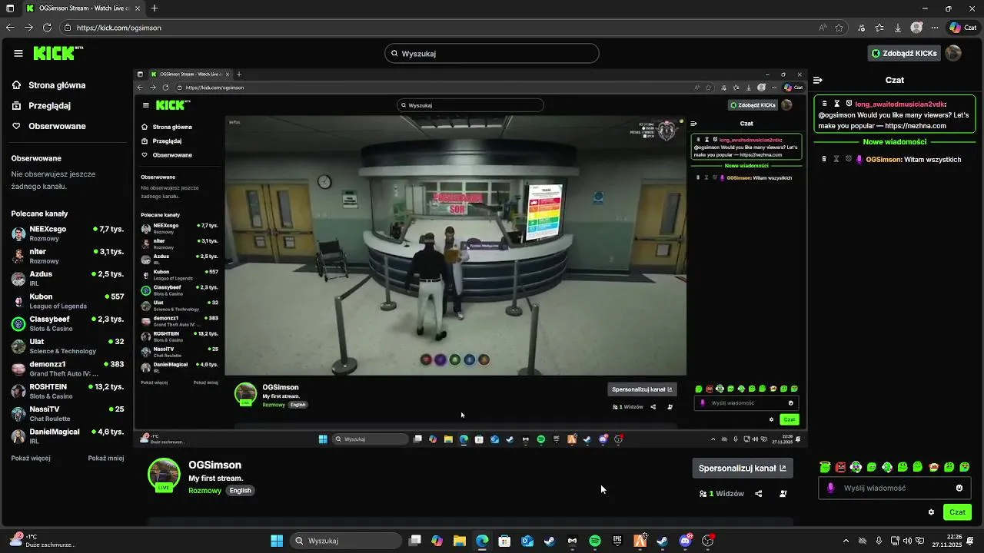Open browser settings three-dot menu
Screen dimensions: 984x553
[x=935, y=28]
